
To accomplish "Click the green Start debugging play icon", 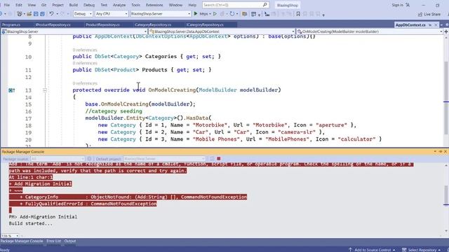I will 196,14.
